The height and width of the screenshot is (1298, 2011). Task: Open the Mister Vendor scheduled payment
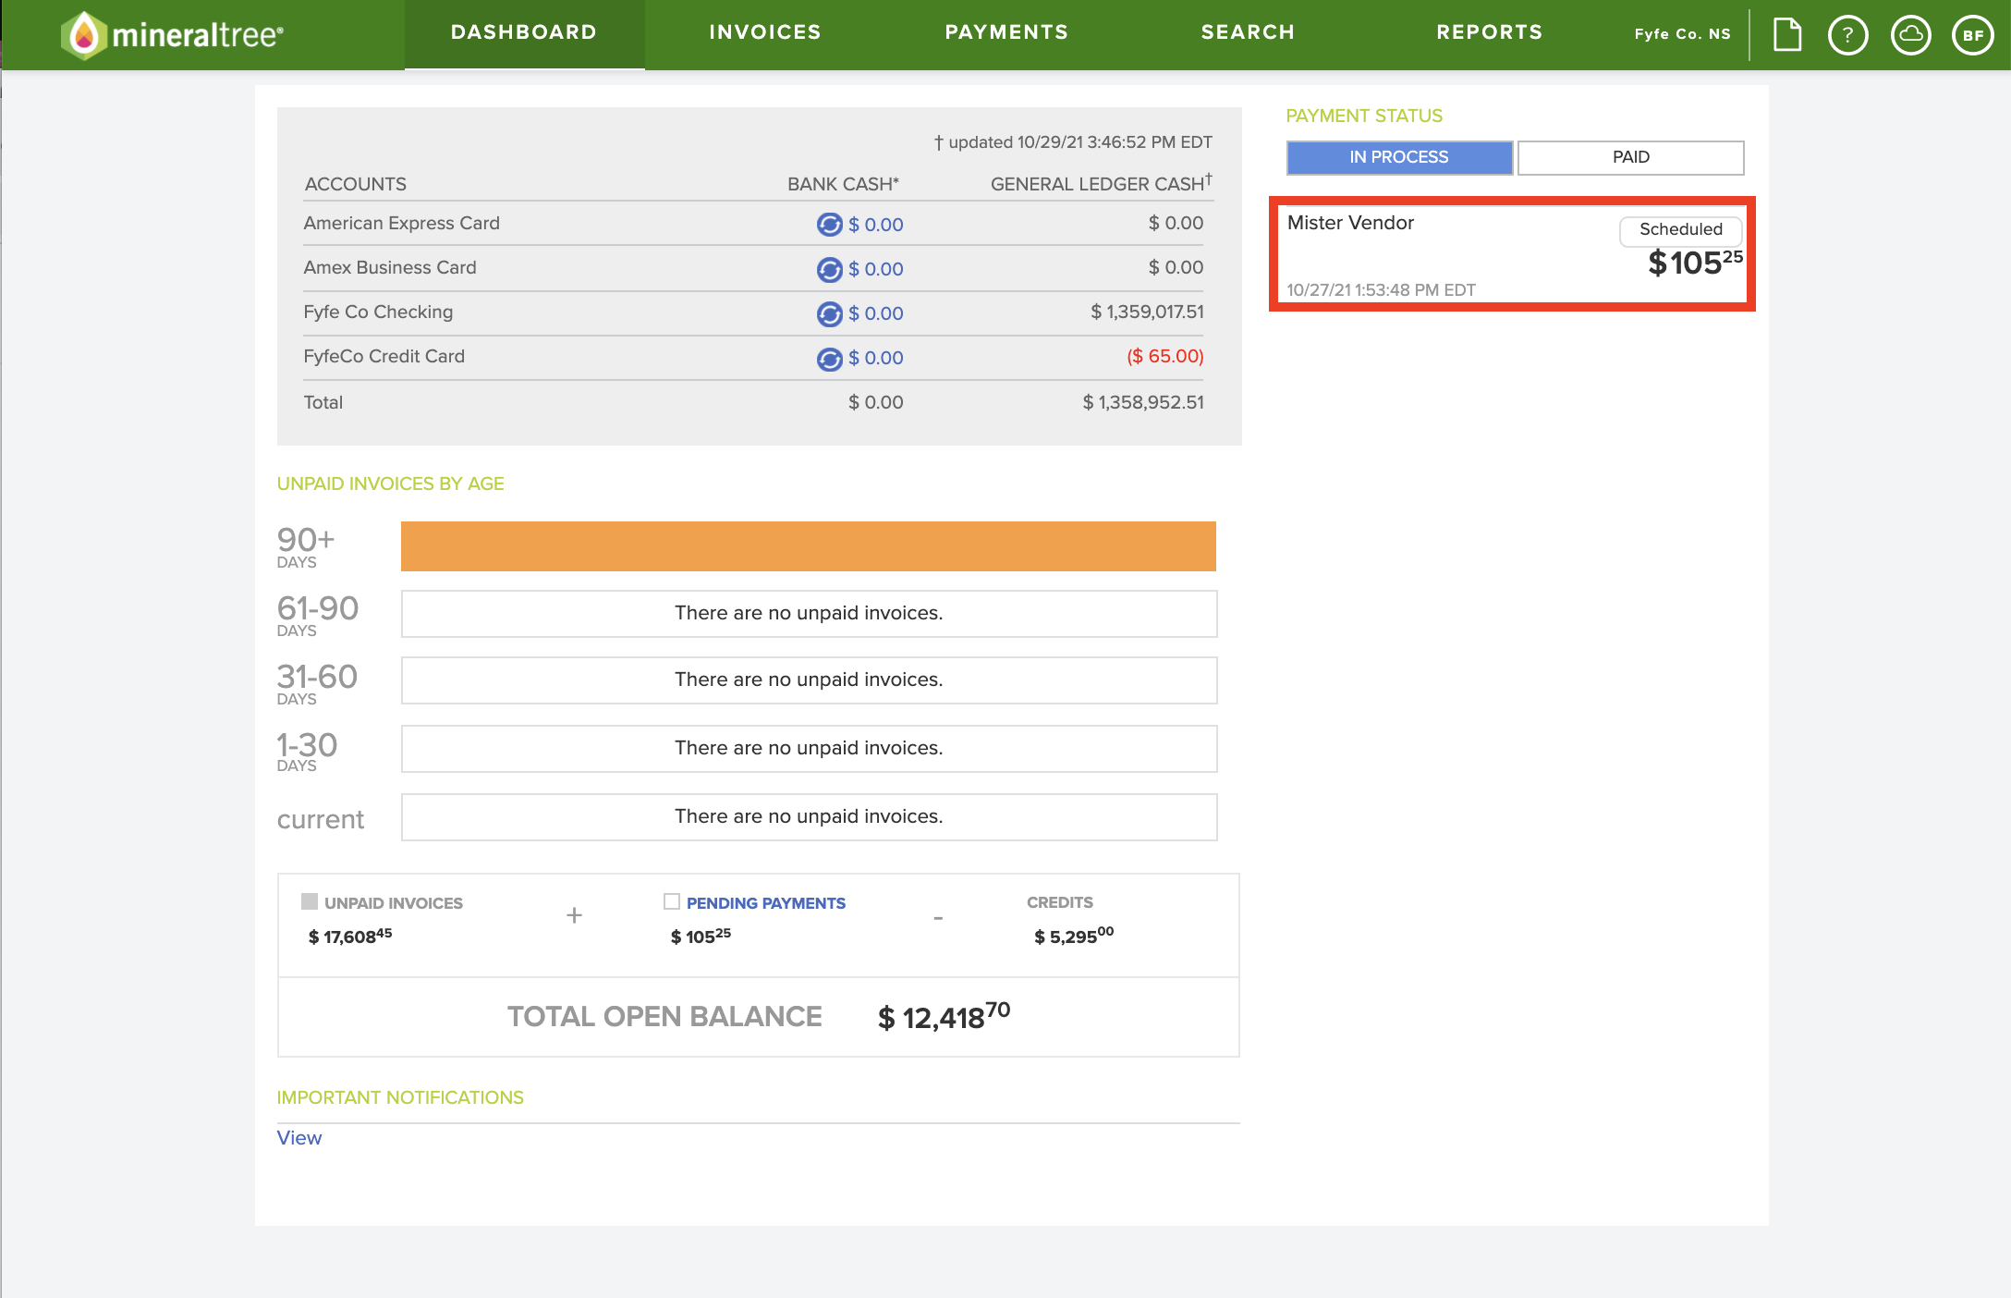click(1512, 254)
